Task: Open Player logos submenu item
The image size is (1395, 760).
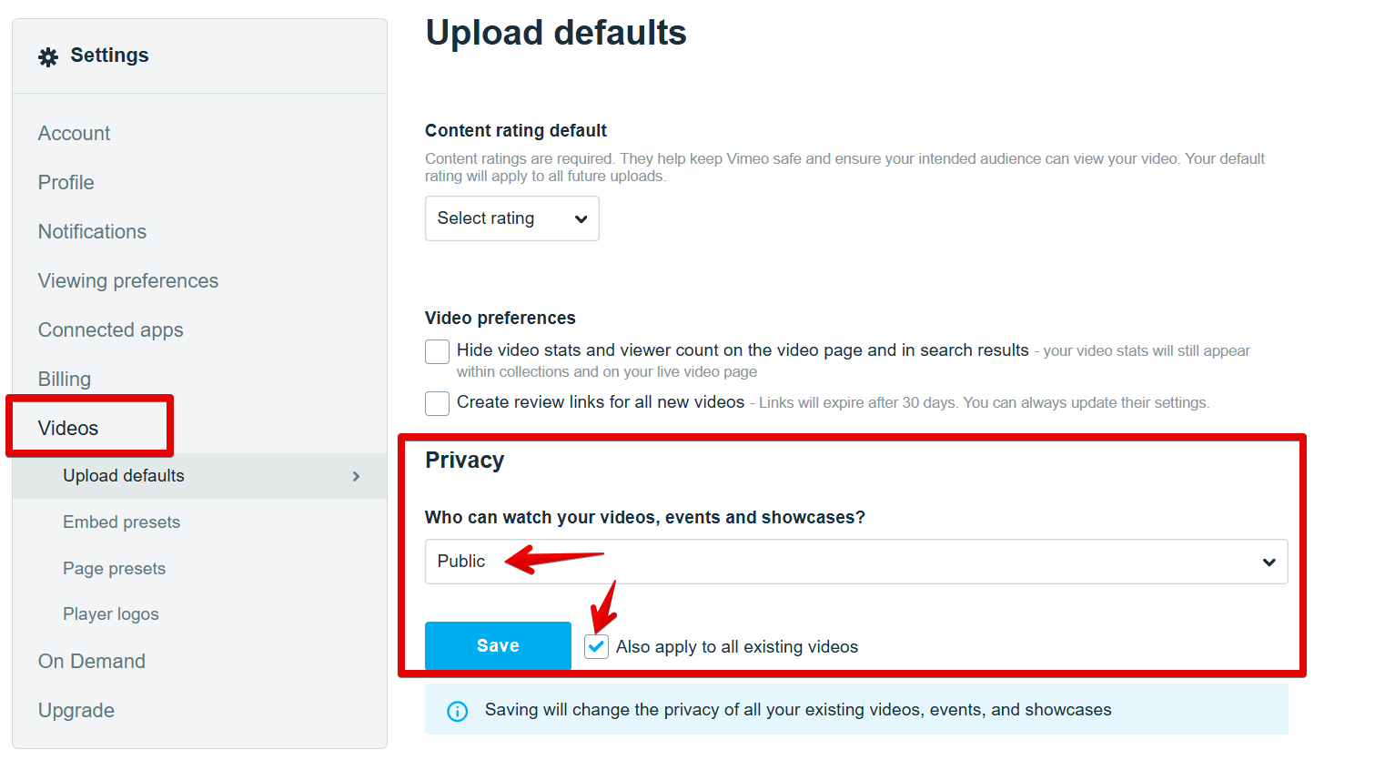Action: tap(111, 614)
